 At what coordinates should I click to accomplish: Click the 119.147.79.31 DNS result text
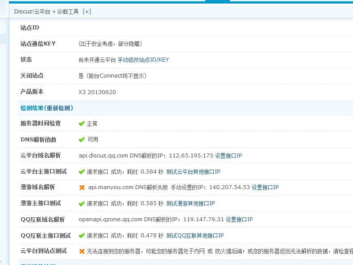[x=203, y=219]
